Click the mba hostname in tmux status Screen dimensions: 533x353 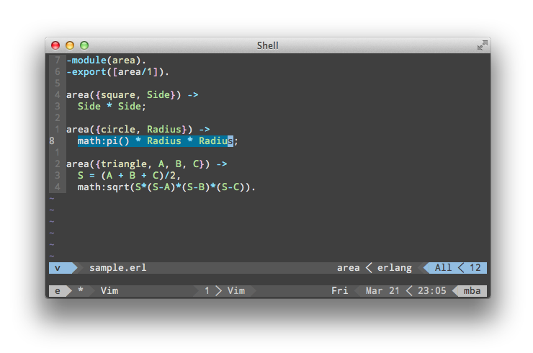coord(472,291)
